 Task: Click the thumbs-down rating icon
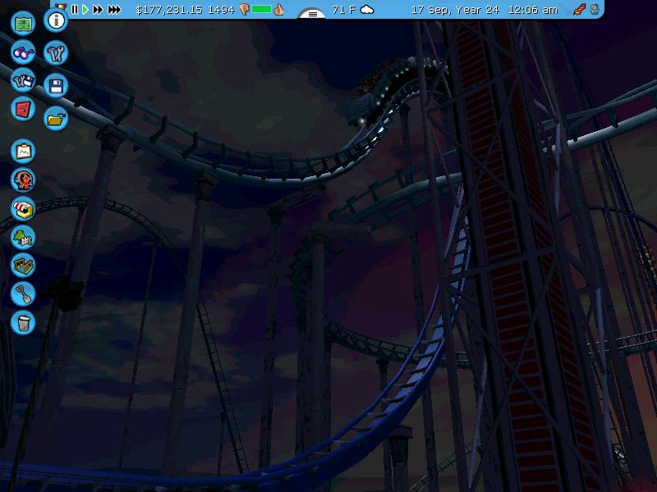tap(245, 9)
